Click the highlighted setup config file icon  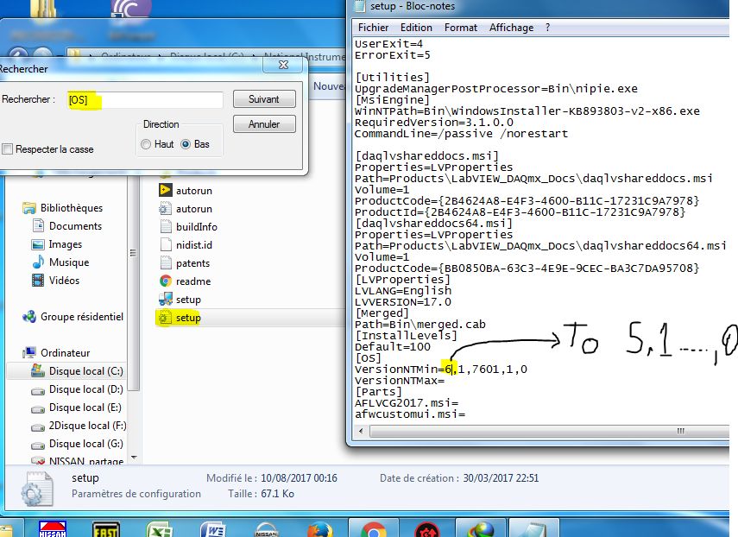tap(164, 318)
